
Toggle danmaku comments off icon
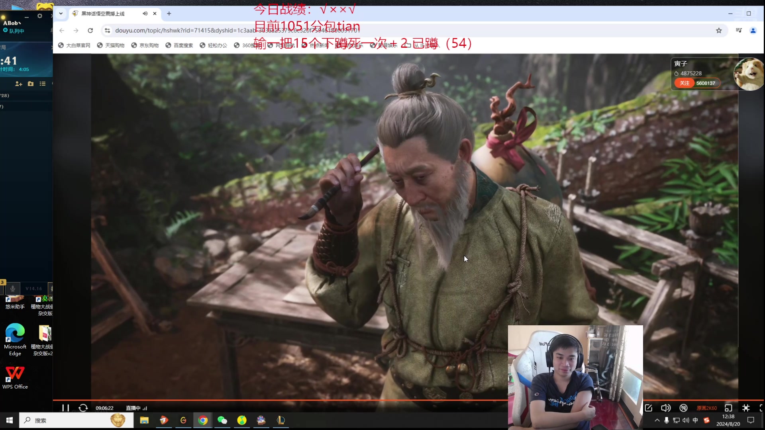tap(683, 408)
